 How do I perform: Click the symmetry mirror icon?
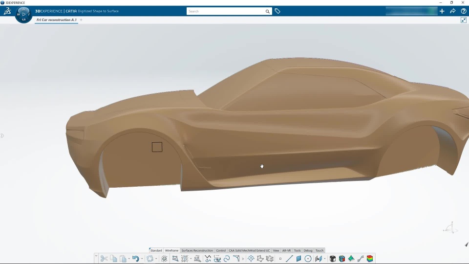[x=318, y=259]
